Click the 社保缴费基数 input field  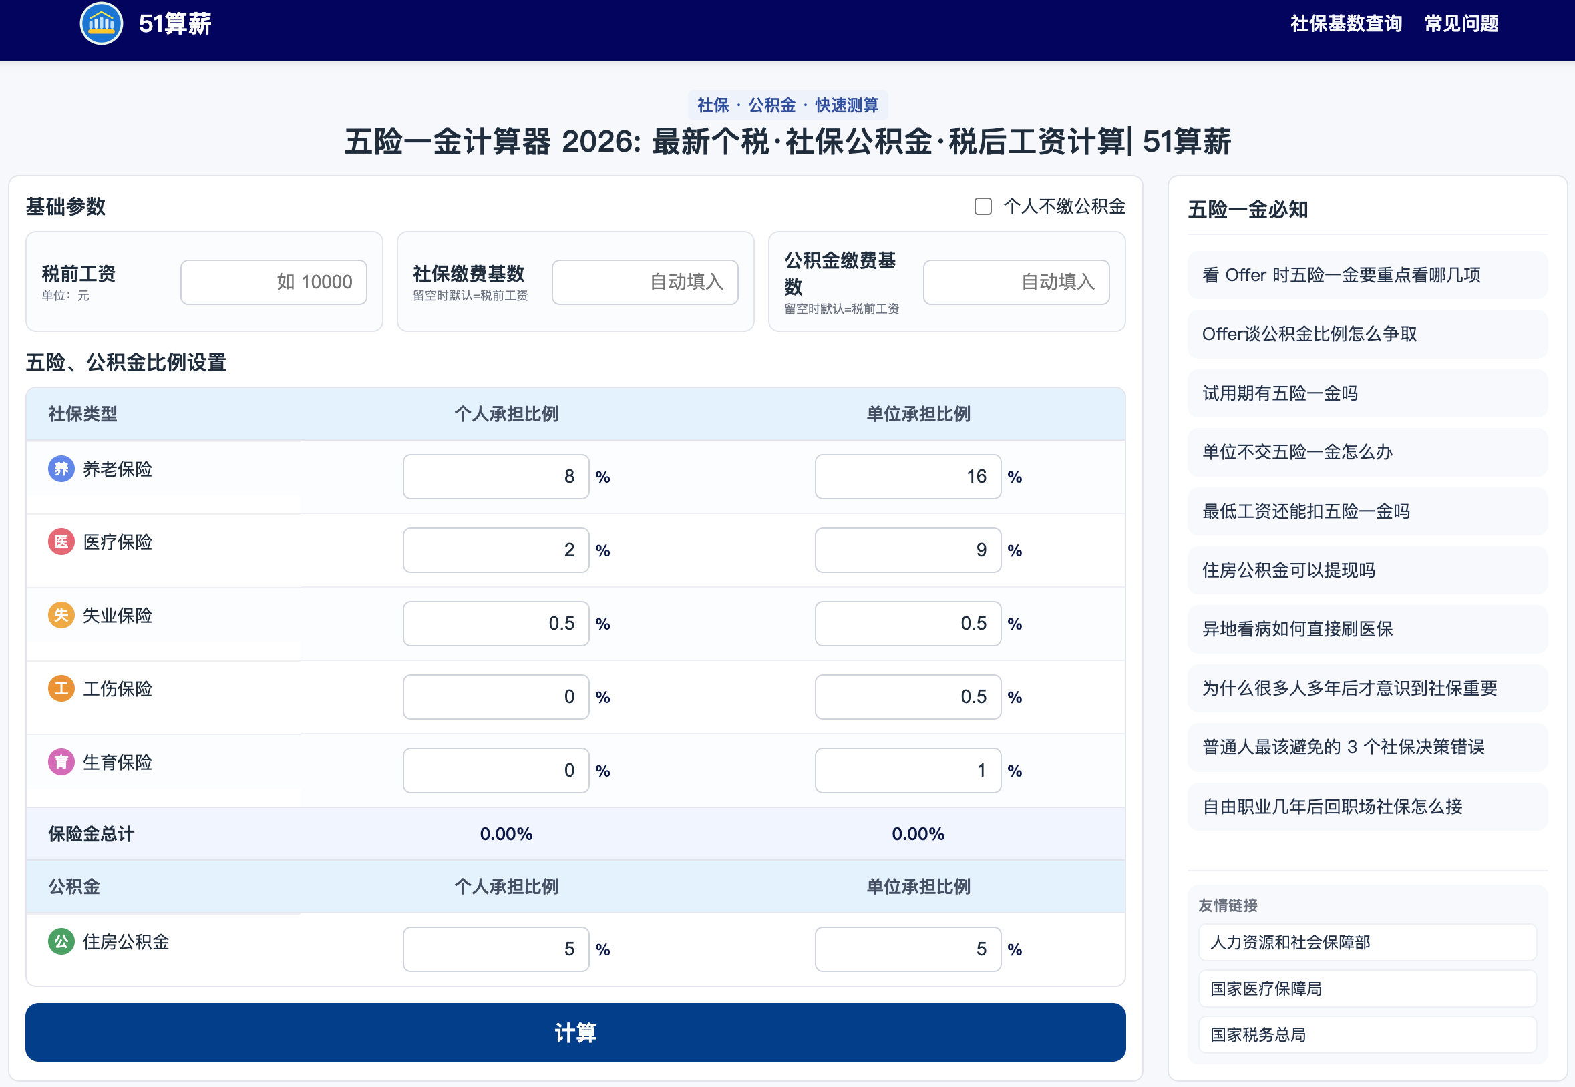[644, 281]
